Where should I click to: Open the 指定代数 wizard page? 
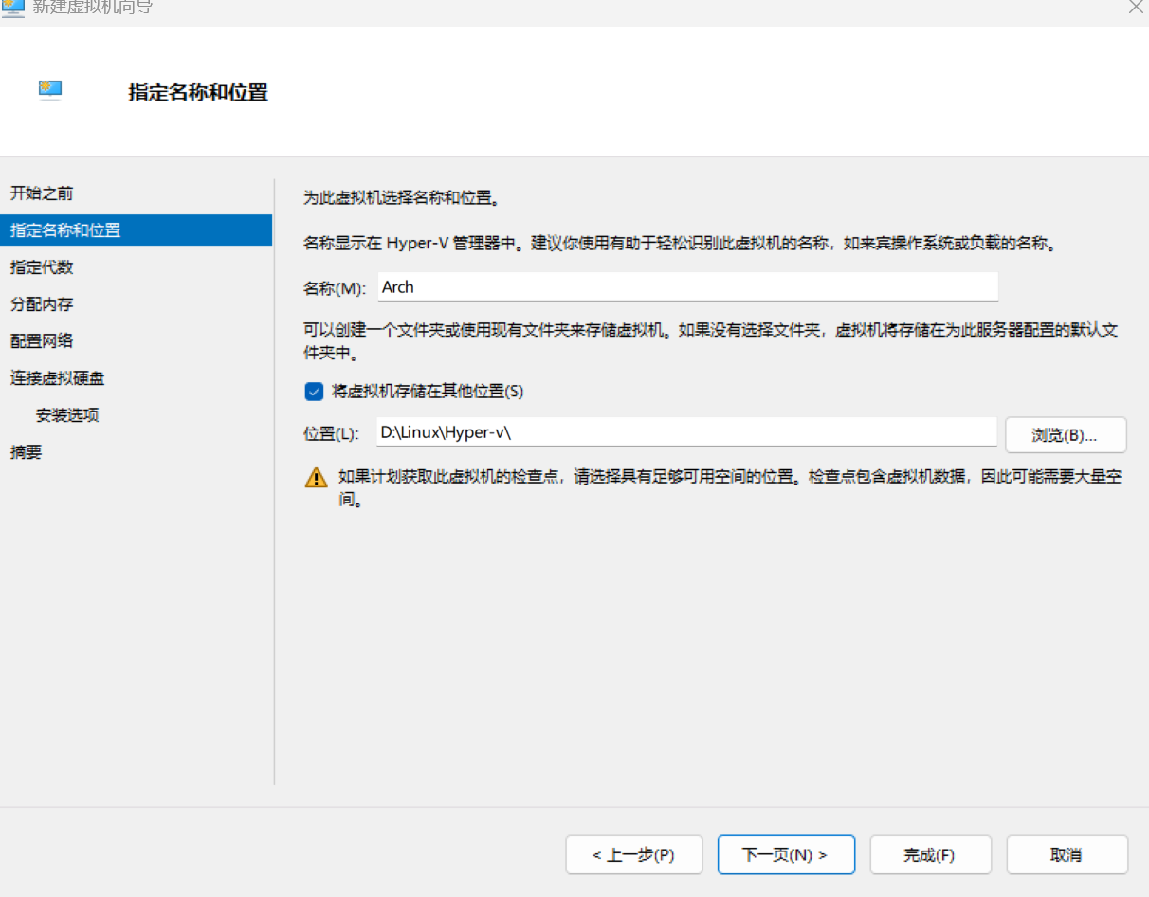42,267
